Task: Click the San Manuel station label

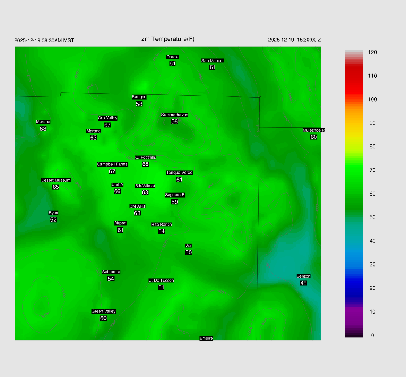Action: (x=212, y=61)
